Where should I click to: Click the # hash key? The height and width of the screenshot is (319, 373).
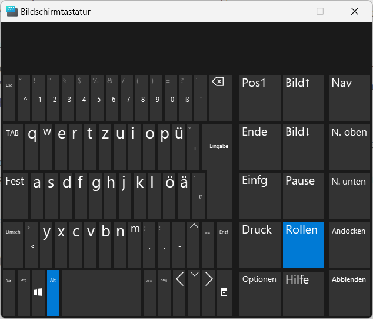coord(199,196)
